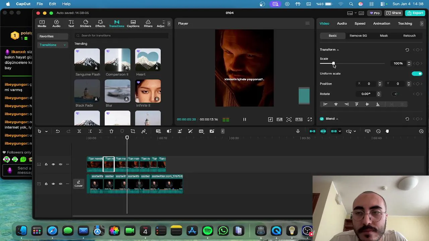
Task: Click the microphone record voiceover icon
Action: (x=298, y=131)
